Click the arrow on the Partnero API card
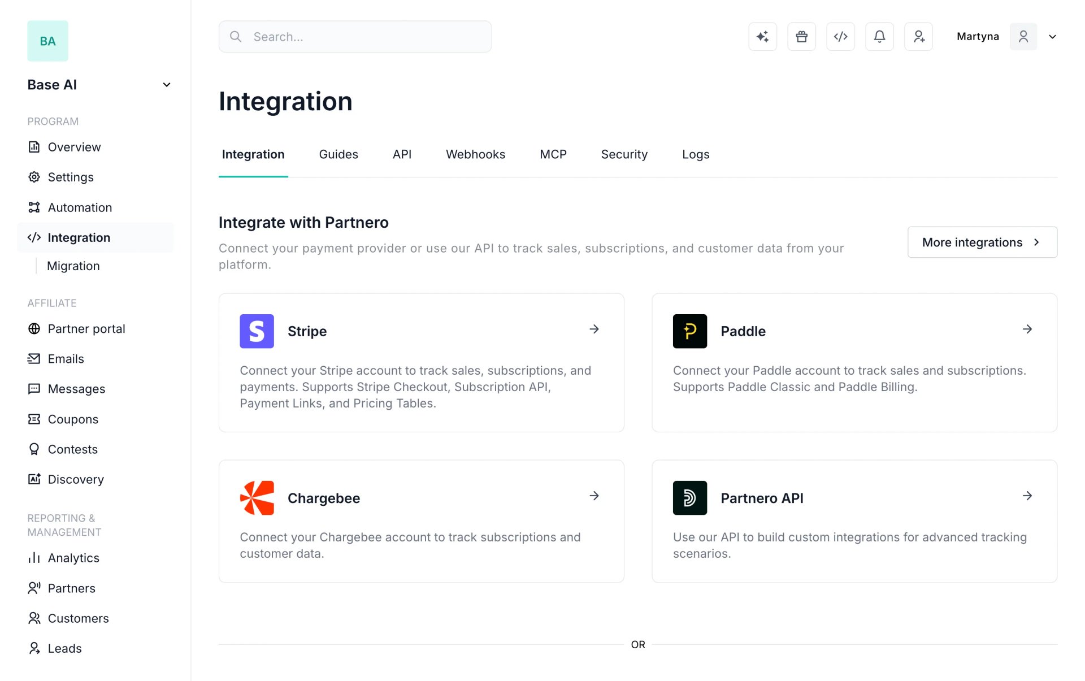 coord(1027,496)
